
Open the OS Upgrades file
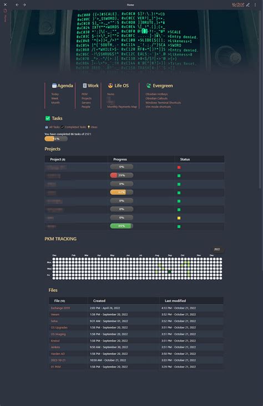tap(59, 327)
